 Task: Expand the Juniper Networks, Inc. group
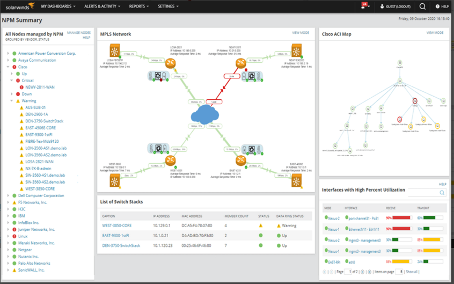pos(8,230)
